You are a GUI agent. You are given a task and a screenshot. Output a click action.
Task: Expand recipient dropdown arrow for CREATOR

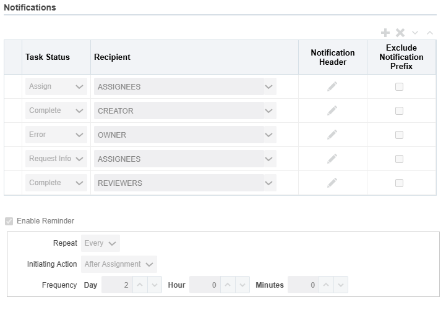pyautogui.click(x=269, y=111)
